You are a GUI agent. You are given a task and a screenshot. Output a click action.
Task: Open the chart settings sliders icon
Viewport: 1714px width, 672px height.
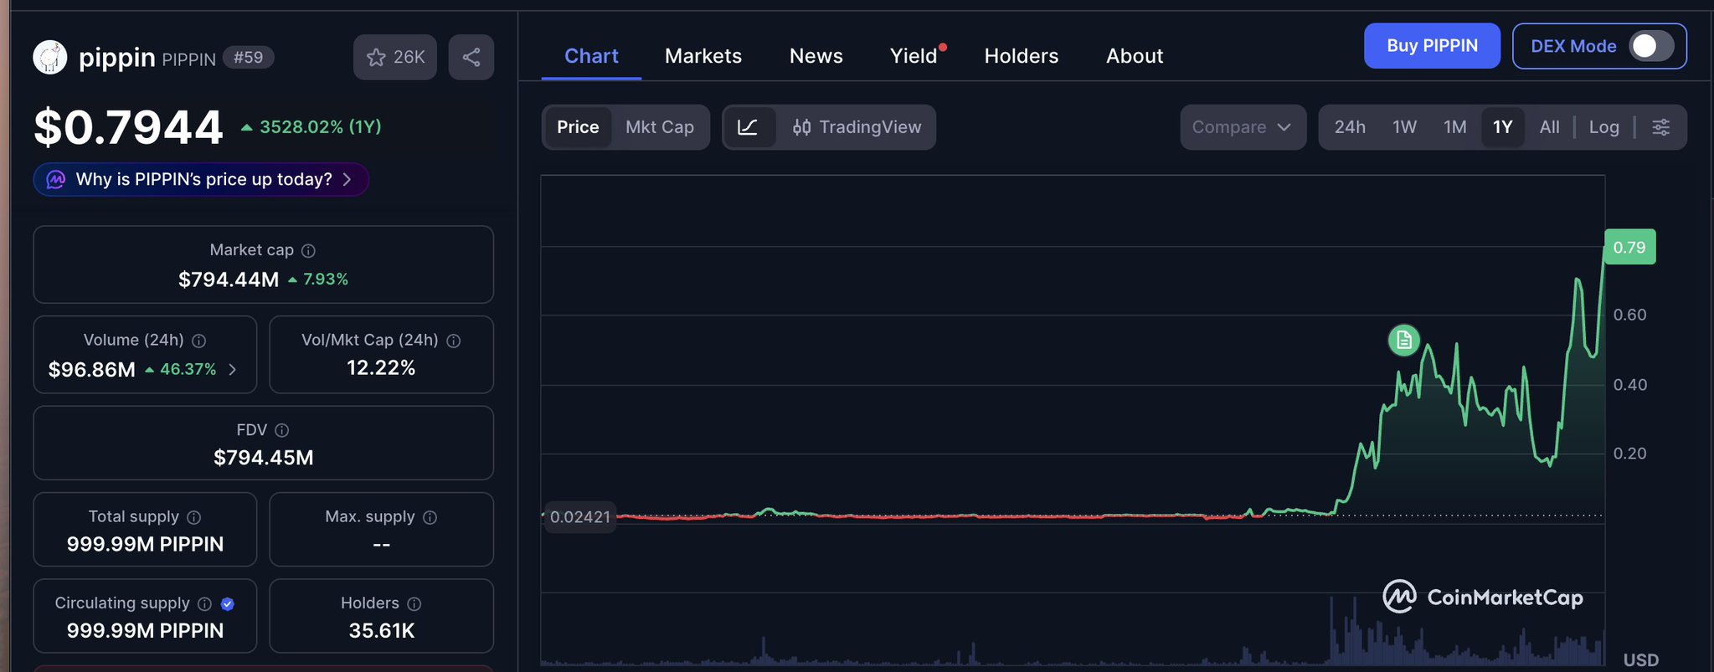click(1661, 127)
